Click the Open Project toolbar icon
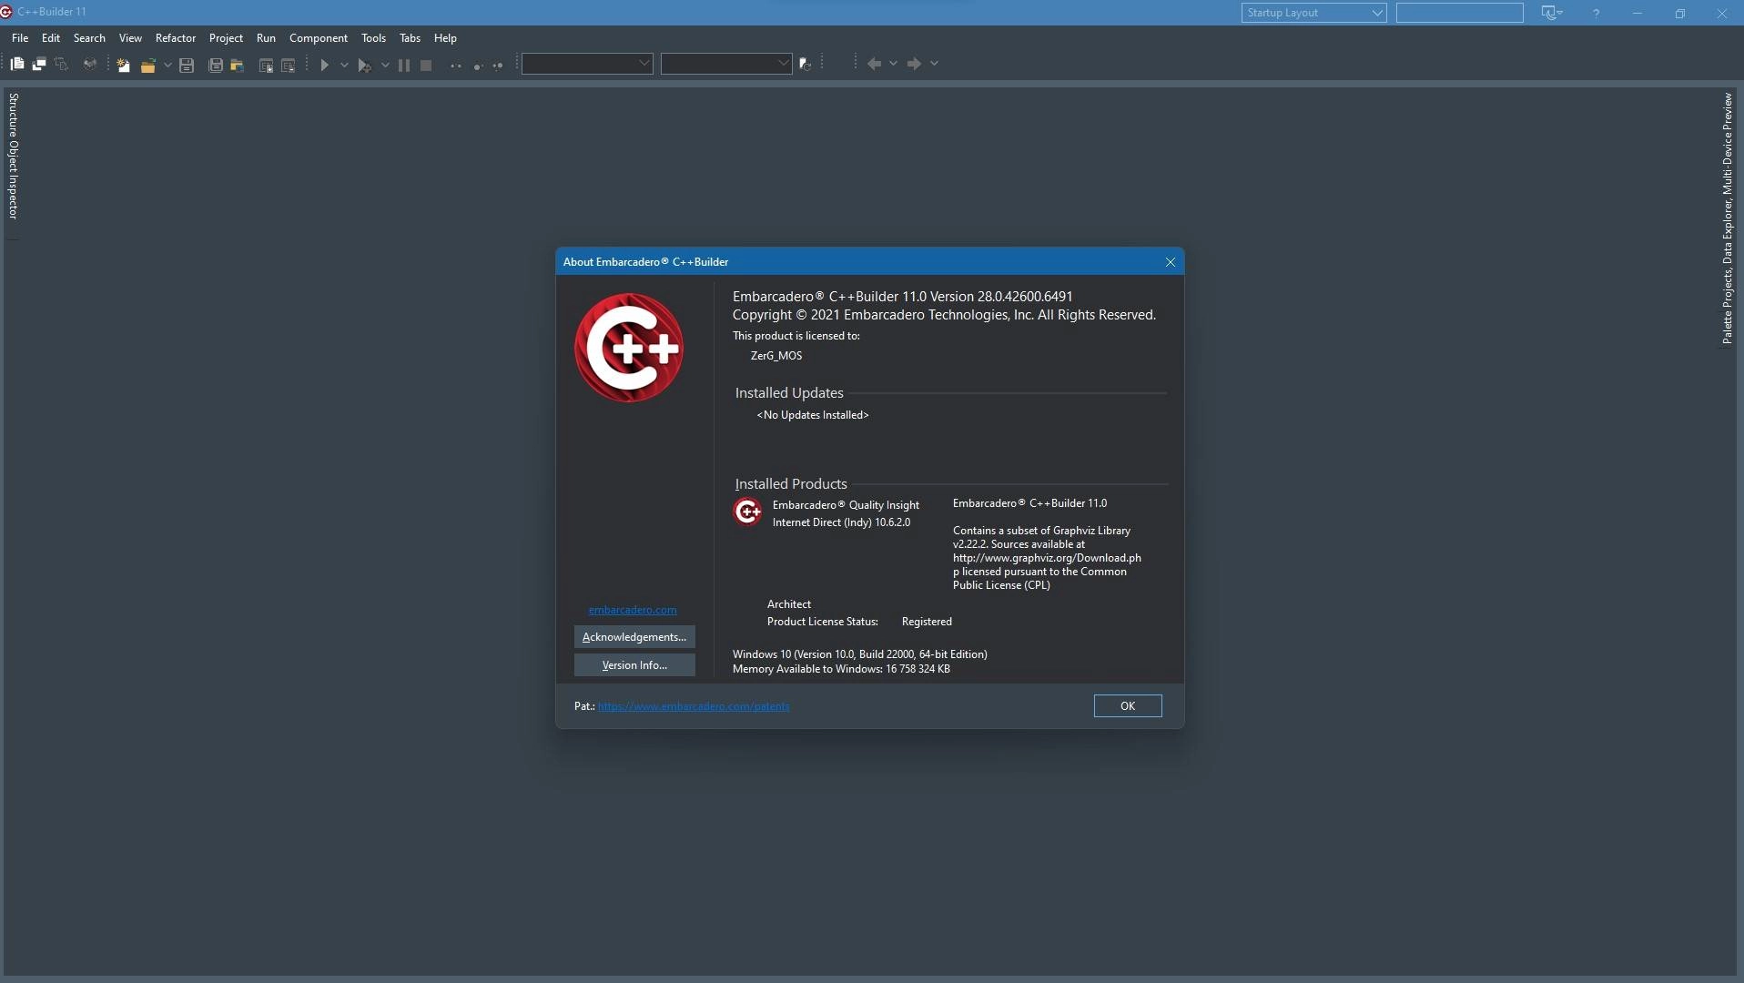This screenshot has width=1744, height=983. pos(238,65)
